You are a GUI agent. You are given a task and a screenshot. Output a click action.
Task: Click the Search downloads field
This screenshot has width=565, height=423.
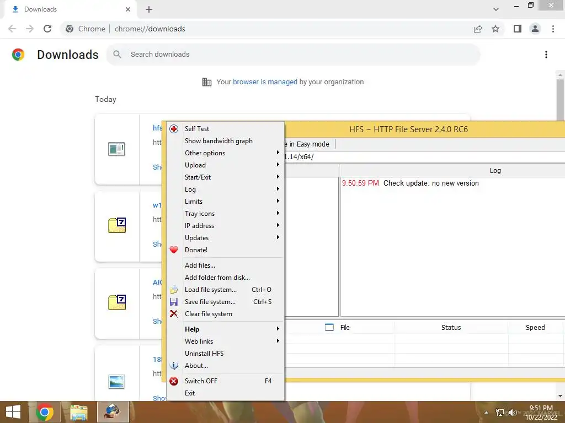point(293,55)
